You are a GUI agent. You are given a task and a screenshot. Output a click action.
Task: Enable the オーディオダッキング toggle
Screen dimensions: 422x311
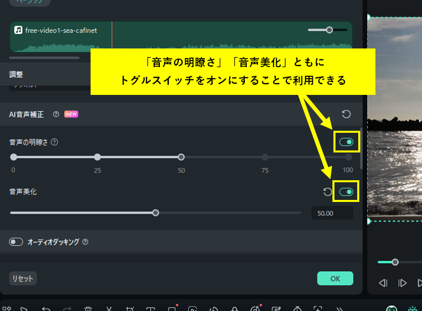tap(15, 242)
